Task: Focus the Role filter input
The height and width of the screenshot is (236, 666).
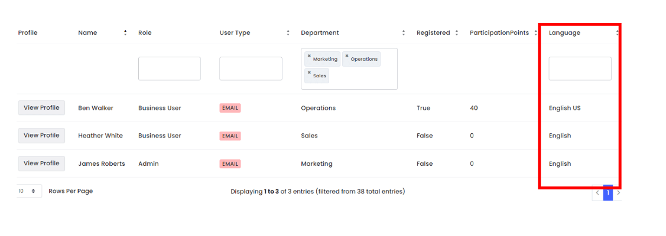Action: pyautogui.click(x=169, y=68)
